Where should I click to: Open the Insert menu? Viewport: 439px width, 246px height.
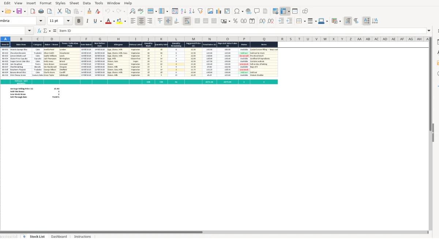point(31,3)
